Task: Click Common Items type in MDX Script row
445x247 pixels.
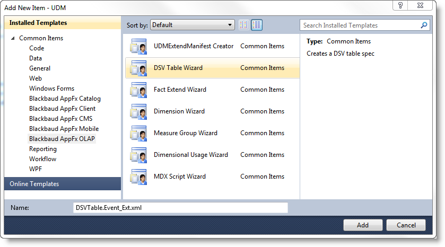Action: [262, 177]
